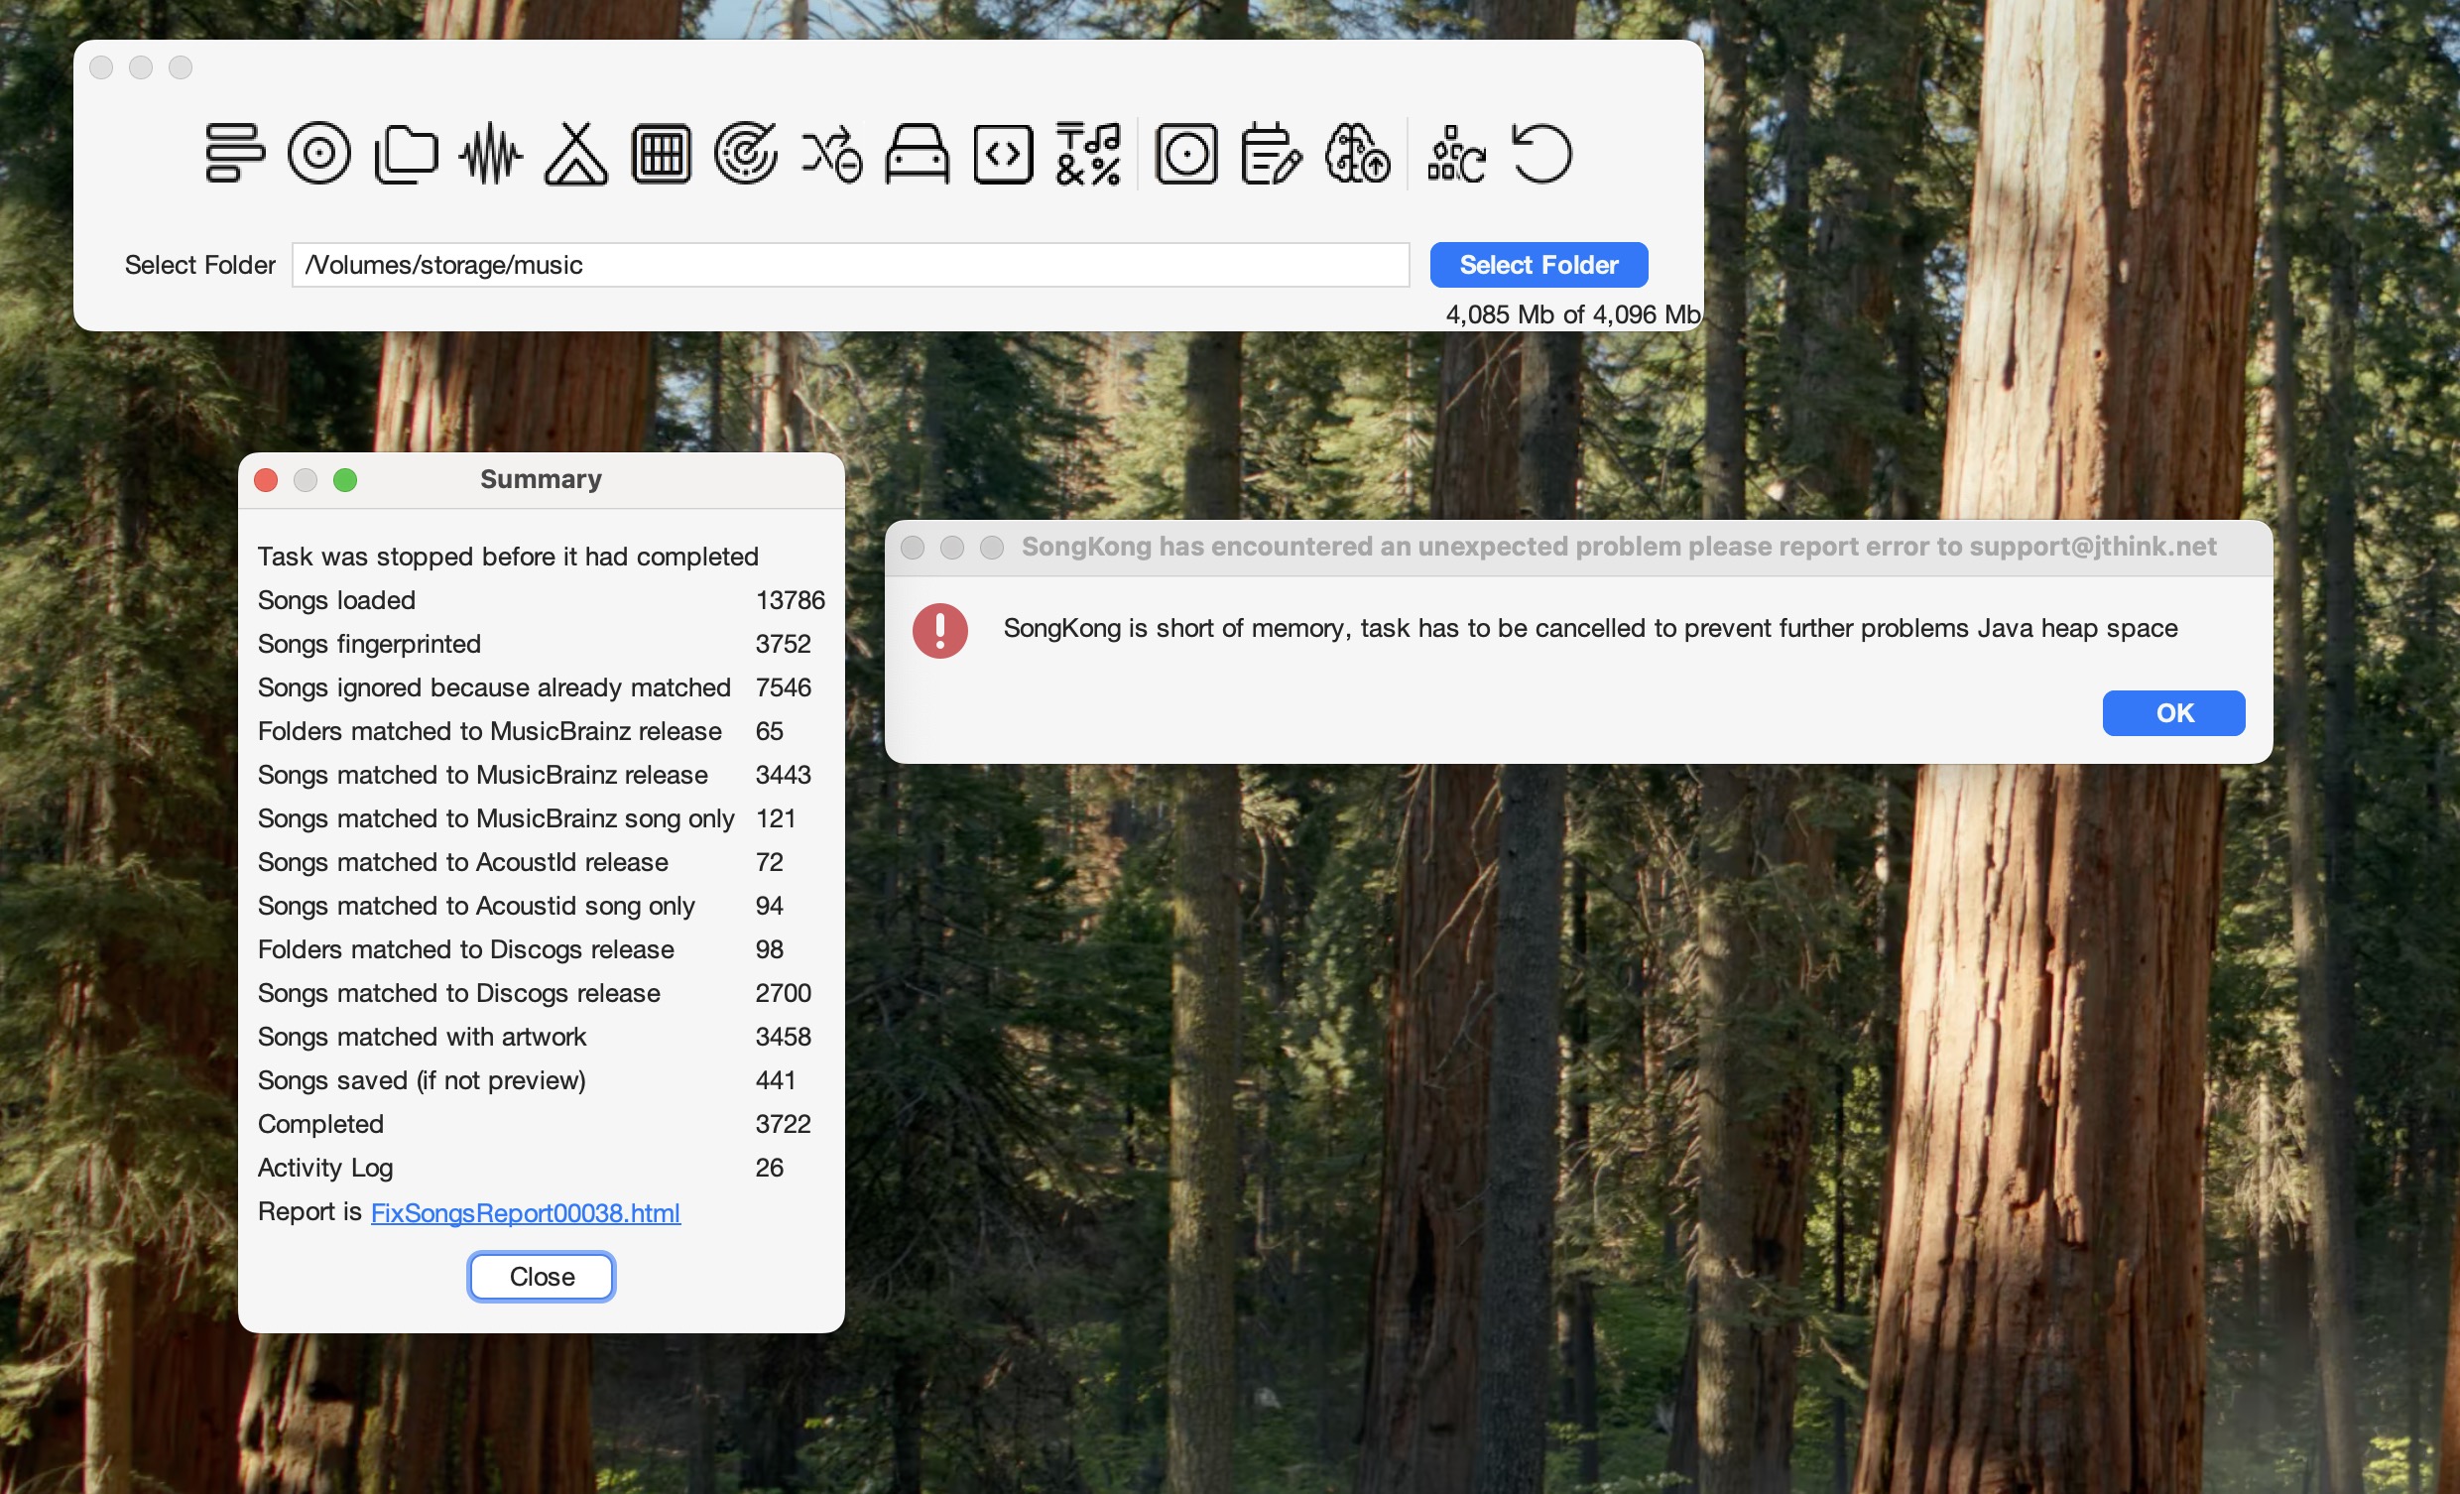Click 'Songs matched to MusicBrainz song only' label

click(x=496, y=818)
